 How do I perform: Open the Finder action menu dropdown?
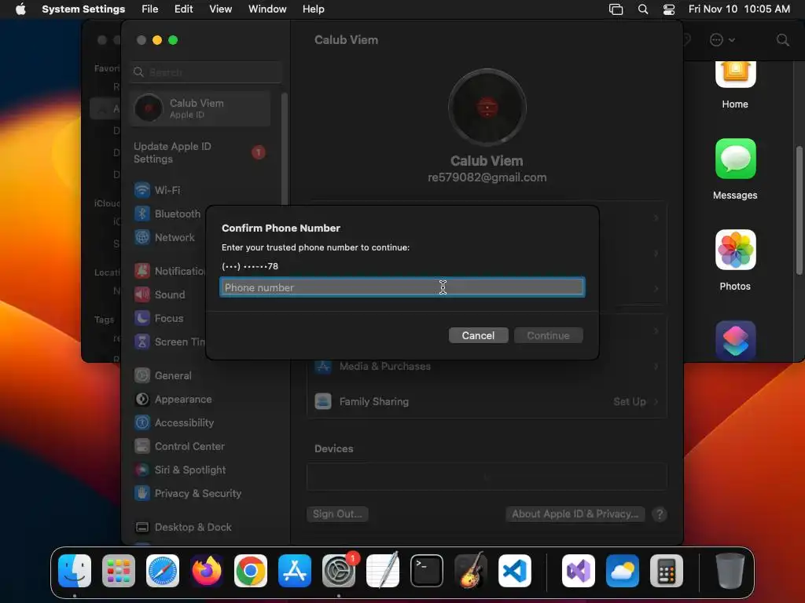[x=722, y=40]
